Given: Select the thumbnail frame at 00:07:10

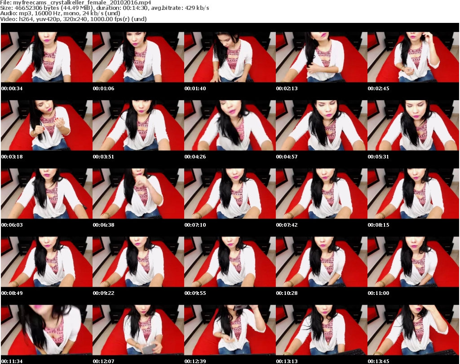Looking at the screenshot, I should (x=230, y=194).
